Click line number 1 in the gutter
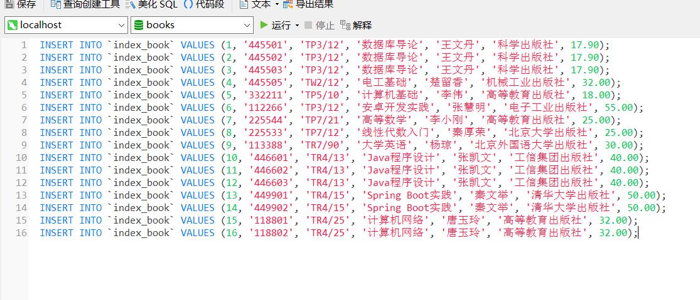Screen dimensions: 700x300 click(24, 45)
